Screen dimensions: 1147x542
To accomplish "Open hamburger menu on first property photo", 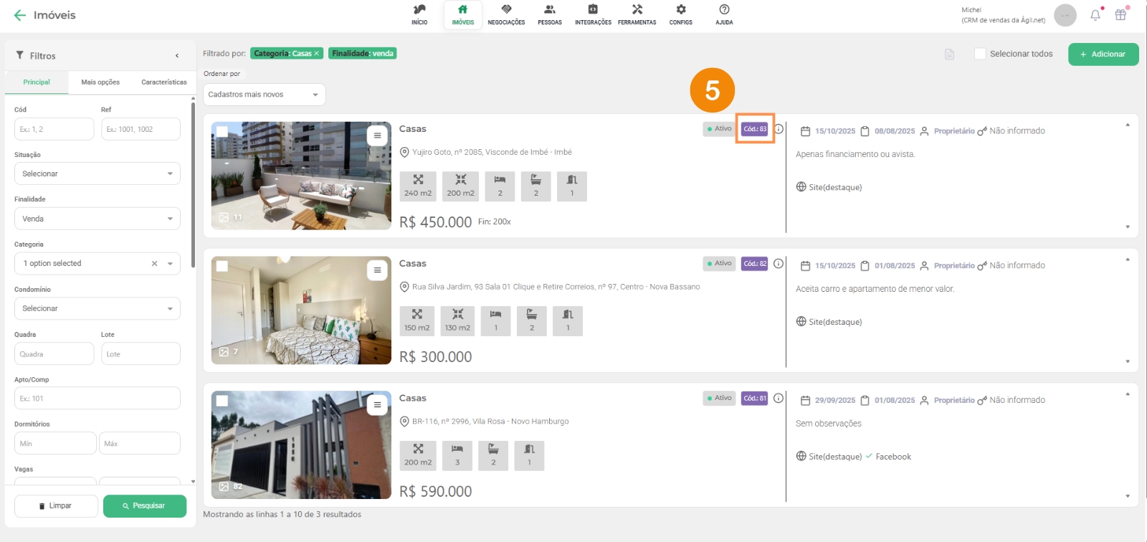I will click(377, 135).
